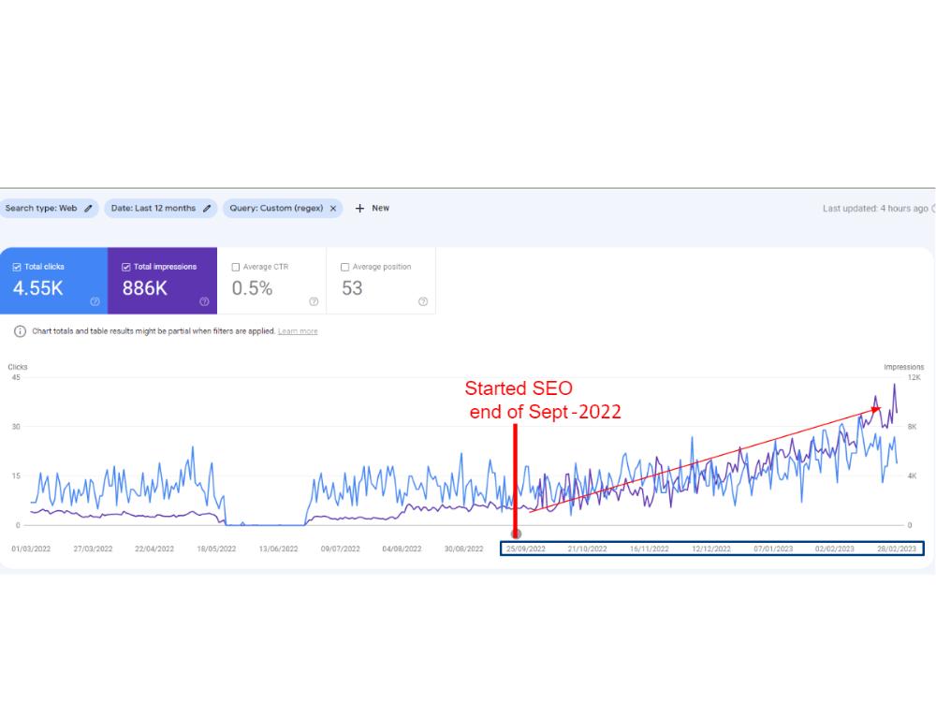This screenshot has height=702, width=936.
Task: Click the 25/09/2022 axis date label
Action: (x=526, y=548)
